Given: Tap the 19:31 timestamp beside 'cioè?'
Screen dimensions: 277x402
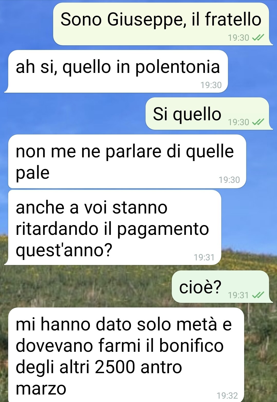Looking at the screenshot, I should [238, 295].
